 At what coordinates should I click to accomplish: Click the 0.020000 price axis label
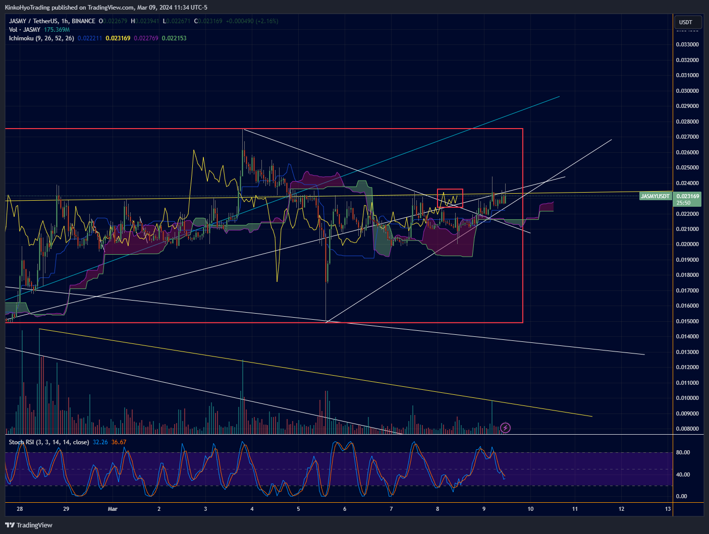pyautogui.click(x=687, y=244)
